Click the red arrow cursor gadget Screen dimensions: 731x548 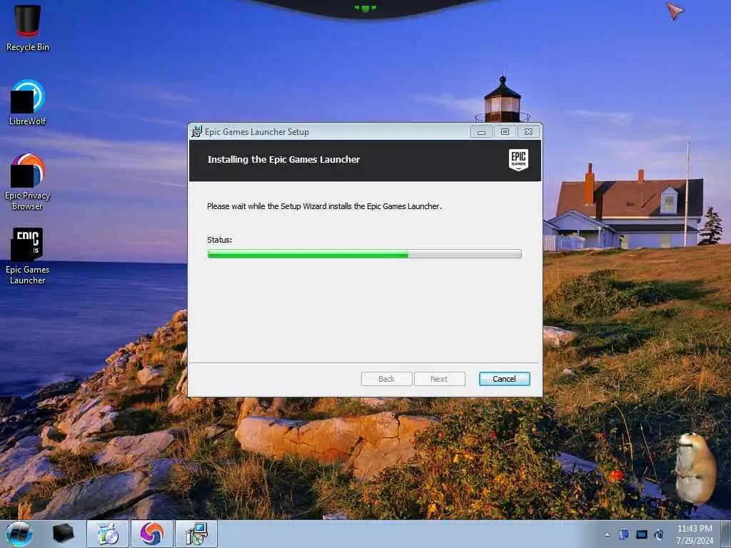(x=675, y=10)
